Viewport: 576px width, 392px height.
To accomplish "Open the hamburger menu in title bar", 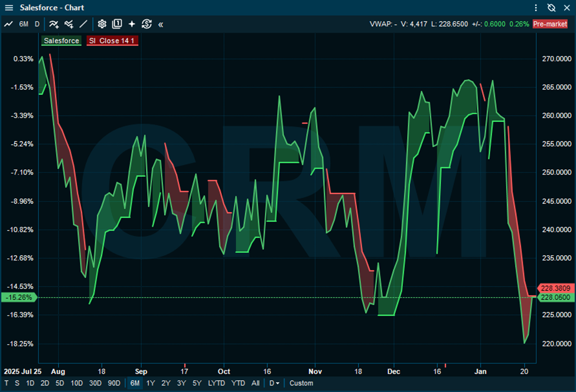I will (x=8, y=8).
